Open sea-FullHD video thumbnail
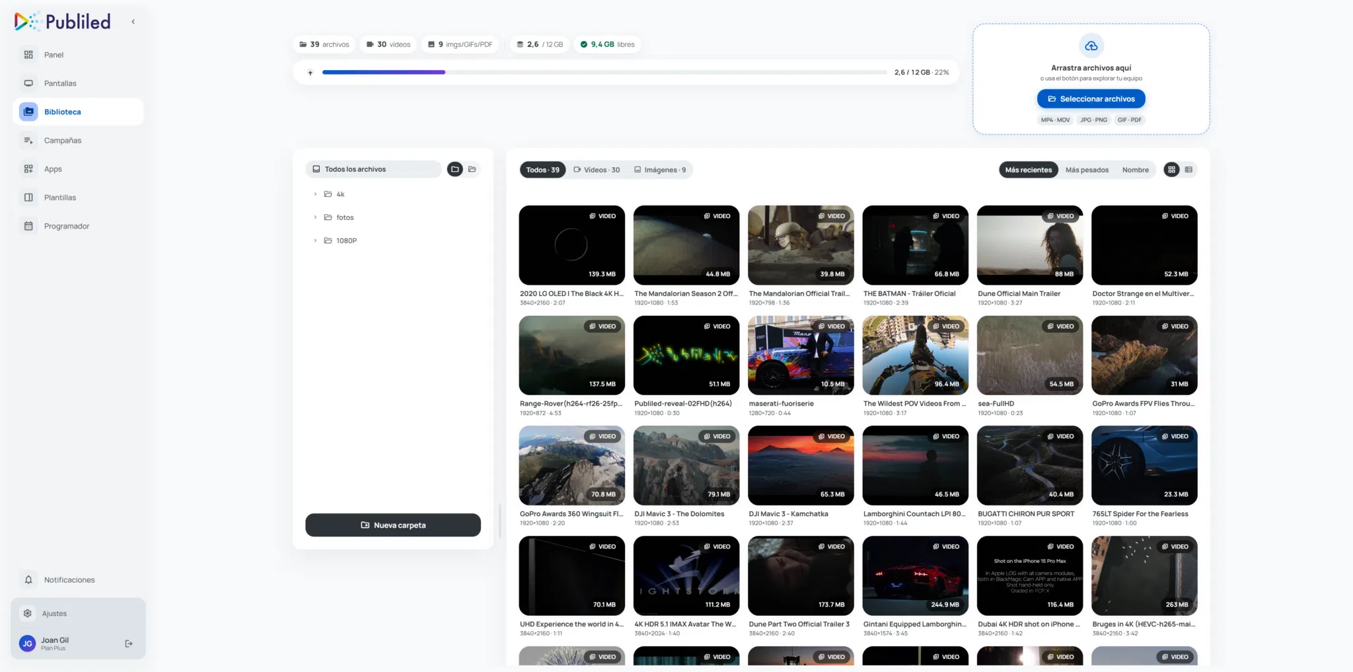Screen dimensions: 1353x672 point(1030,355)
